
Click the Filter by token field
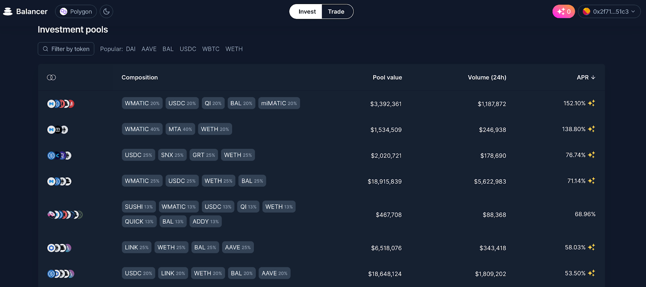66,49
